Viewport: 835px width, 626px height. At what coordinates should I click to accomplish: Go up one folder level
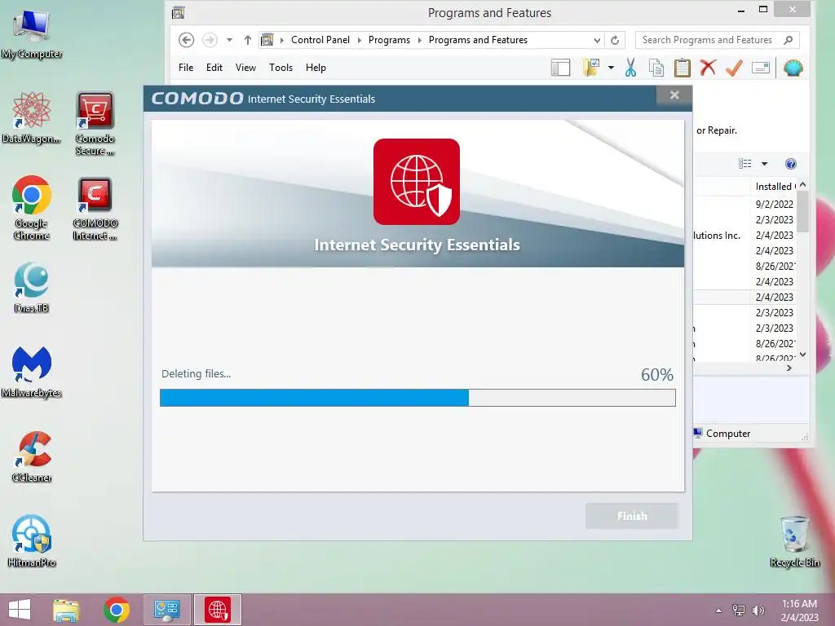coord(248,40)
